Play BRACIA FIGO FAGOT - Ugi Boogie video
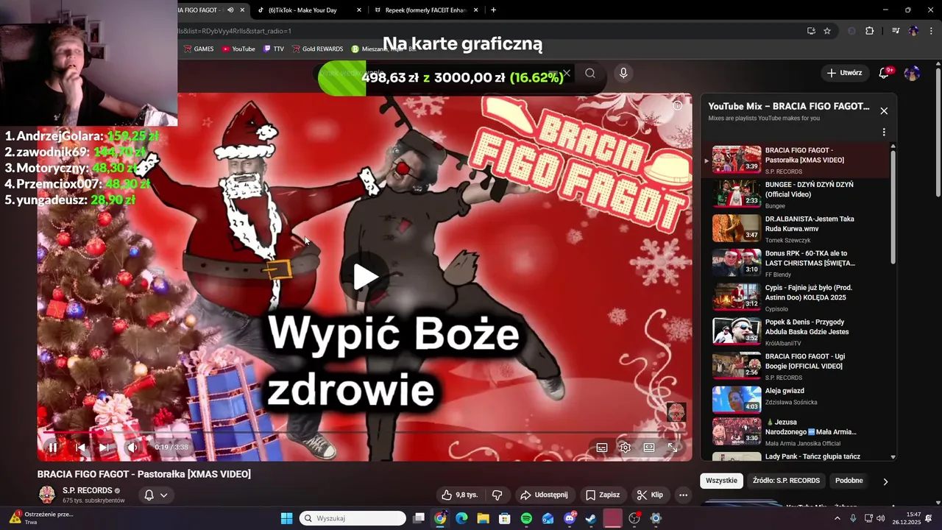Screen dimensions: 942x530 point(797,366)
